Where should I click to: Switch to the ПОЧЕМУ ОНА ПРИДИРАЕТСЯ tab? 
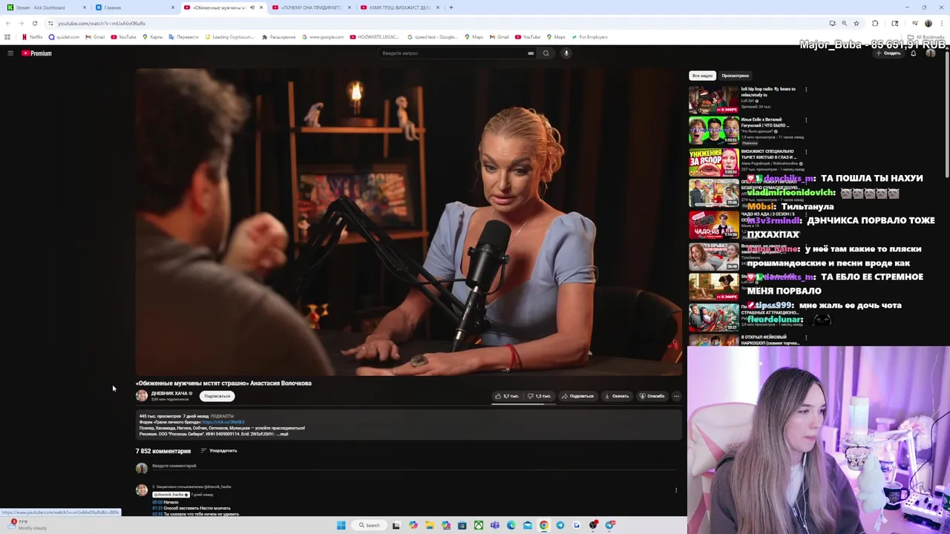pos(312,7)
